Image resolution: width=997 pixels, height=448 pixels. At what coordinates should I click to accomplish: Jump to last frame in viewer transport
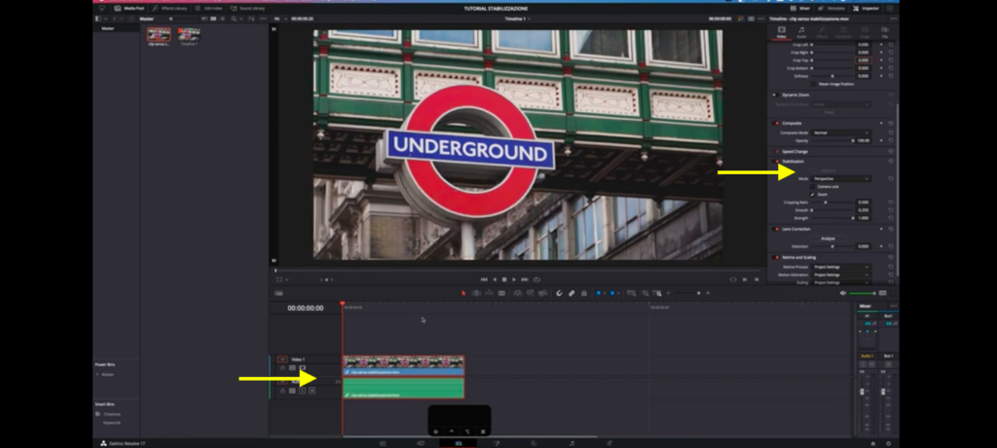[x=525, y=280]
